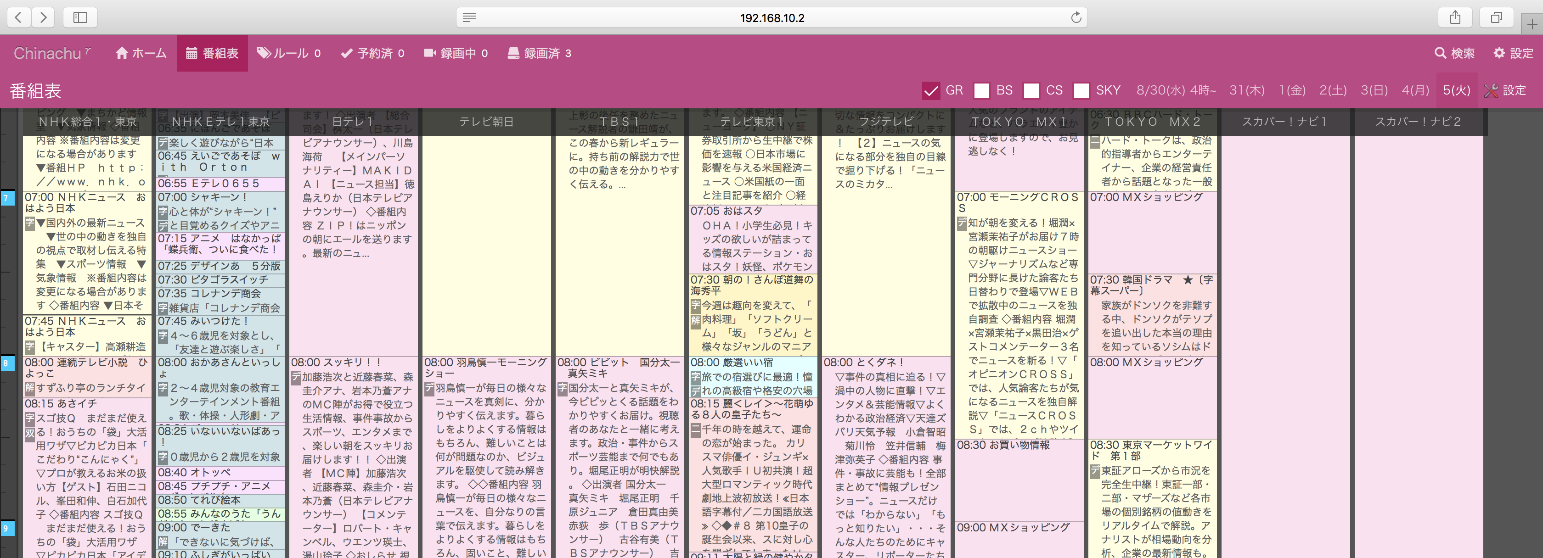The image size is (1543, 558).
Task: Click the browser forward arrow button
Action: click(x=43, y=17)
